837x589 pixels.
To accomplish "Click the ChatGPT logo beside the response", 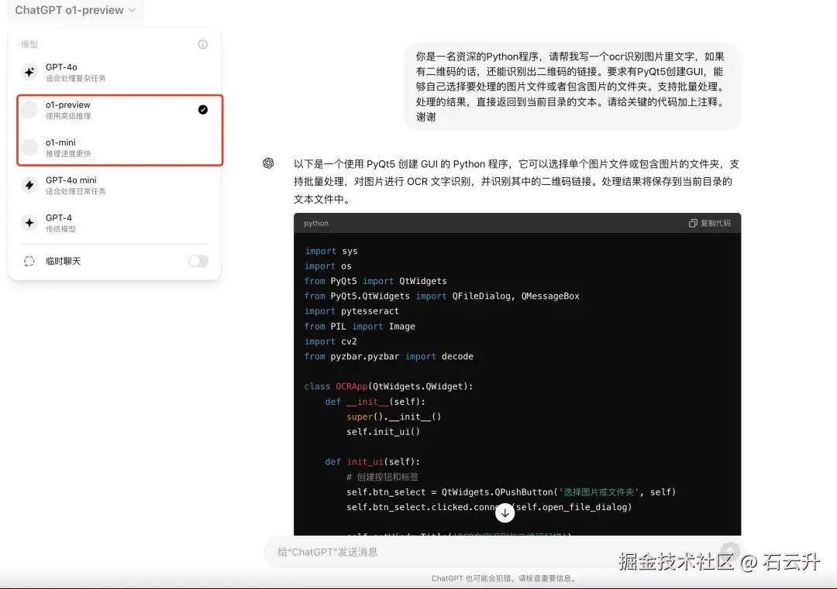I will [268, 163].
